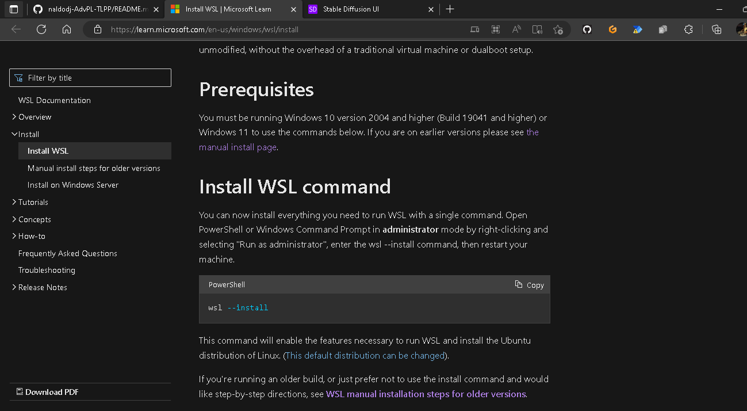The image size is (747, 411).
Task: Open the GitHub extension
Action: click(587, 29)
